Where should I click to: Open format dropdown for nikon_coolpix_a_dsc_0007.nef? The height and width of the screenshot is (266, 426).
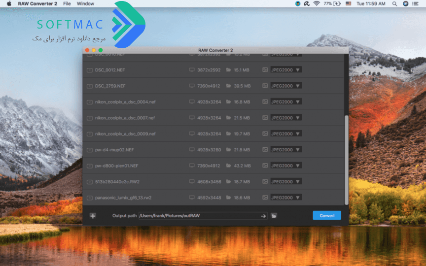coord(286,118)
